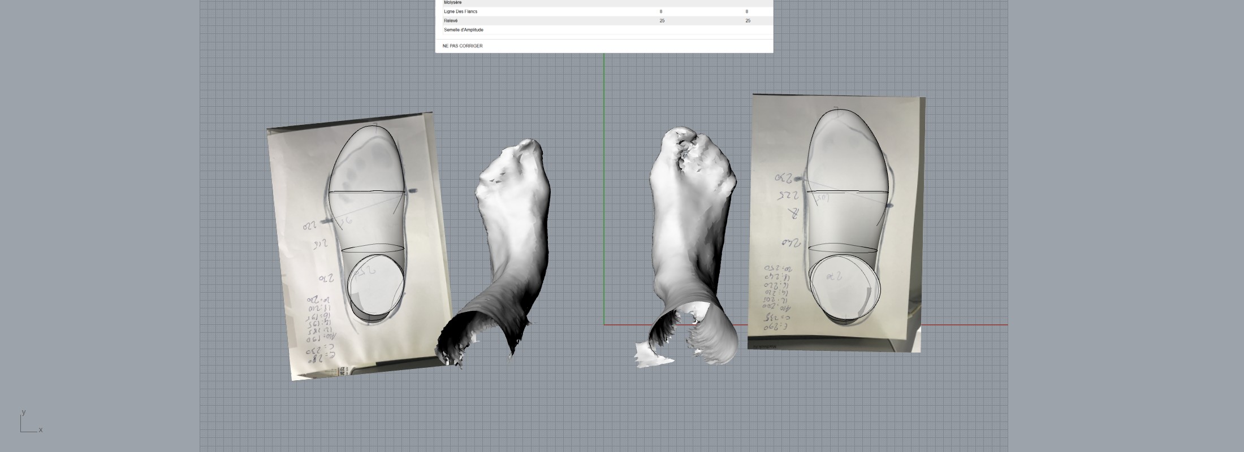The width and height of the screenshot is (1244, 452).
Task: Select the heel circle on left tracing
Action: click(x=375, y=285)
